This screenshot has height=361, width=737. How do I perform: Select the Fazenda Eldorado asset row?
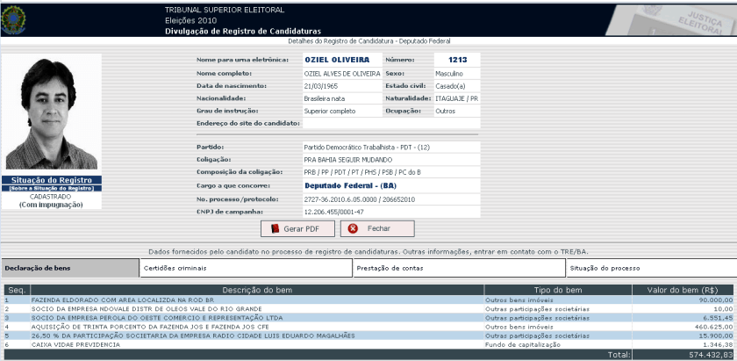coord(243,300)
